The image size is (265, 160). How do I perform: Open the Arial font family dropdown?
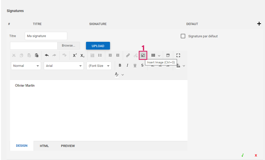point(64,66)
